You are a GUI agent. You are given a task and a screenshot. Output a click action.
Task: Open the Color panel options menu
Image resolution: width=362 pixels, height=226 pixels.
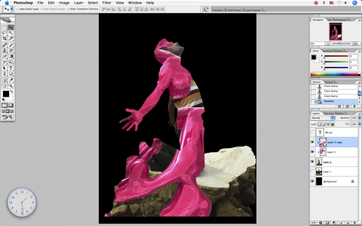(359, 51)
